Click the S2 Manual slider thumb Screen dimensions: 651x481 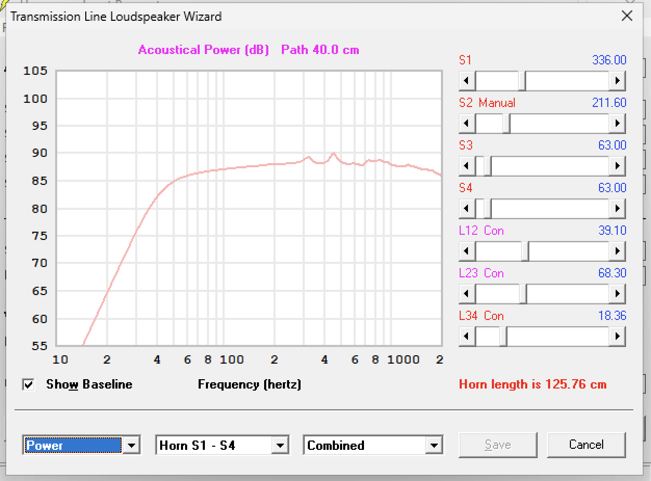[506, 124]
